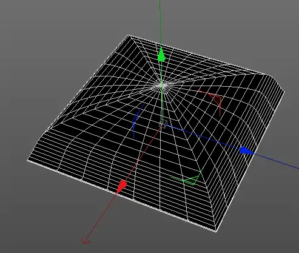Click the gizmo origin center handle
The width and height of the screenshot is (299, 253).
[163, 124]
